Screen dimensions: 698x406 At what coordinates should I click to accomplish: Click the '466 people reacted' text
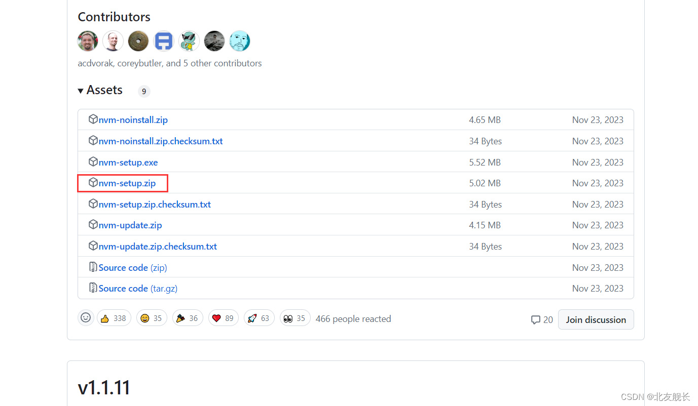pyautogui.click(x=353, y=319)
